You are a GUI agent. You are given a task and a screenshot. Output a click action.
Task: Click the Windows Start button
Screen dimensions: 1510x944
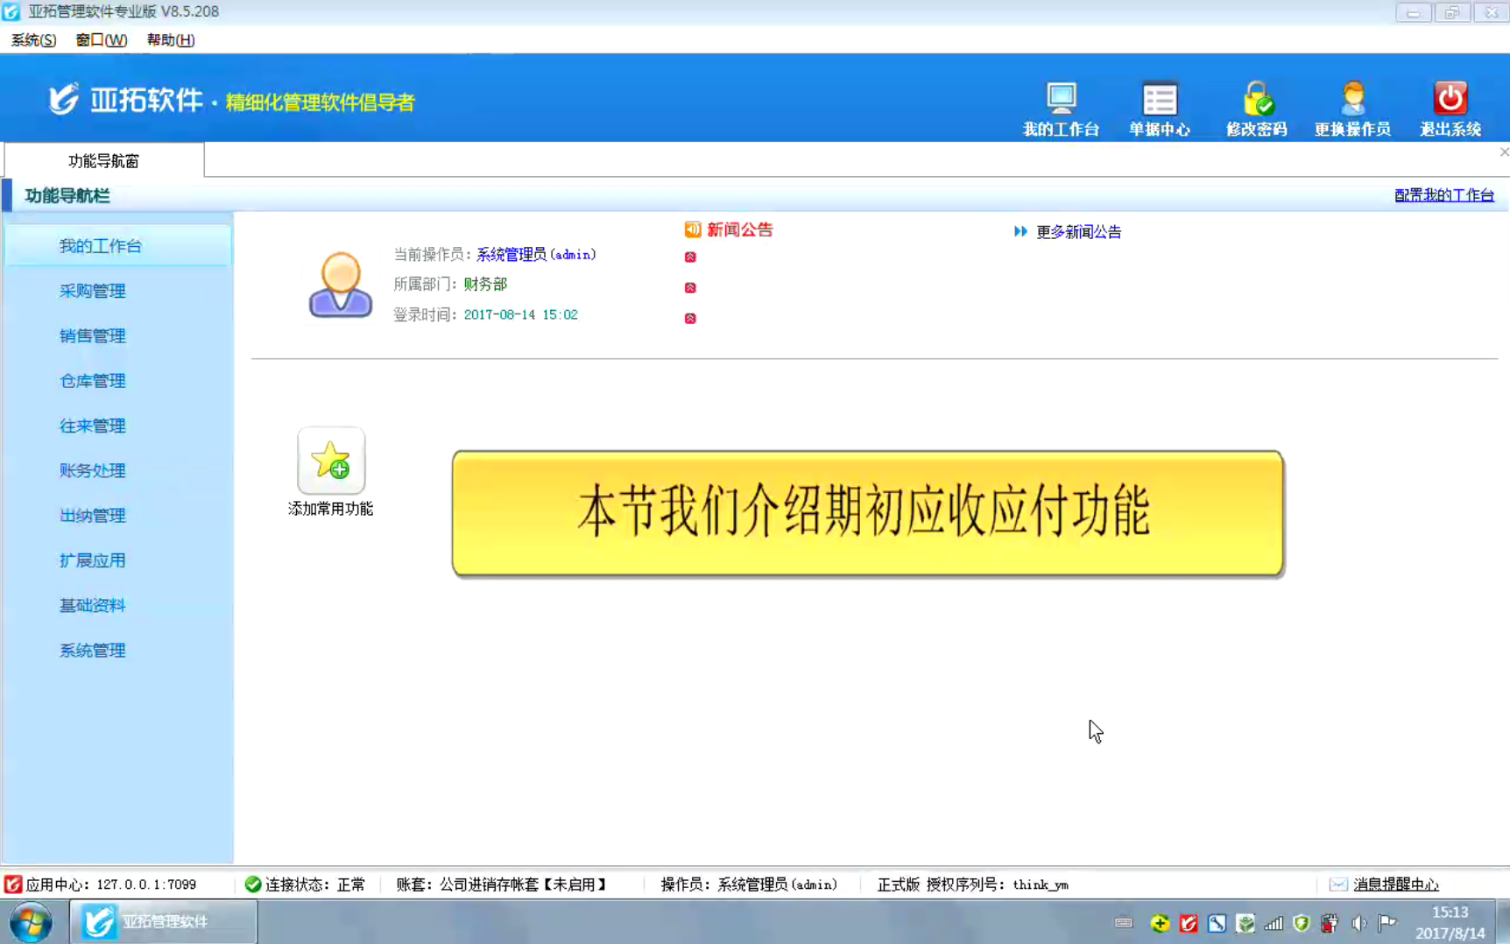[31, 922]
